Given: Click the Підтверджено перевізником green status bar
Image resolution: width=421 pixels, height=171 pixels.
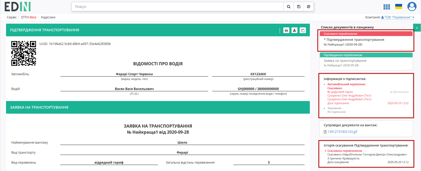Looking at the screenshot, I should (x=366, y=55).
